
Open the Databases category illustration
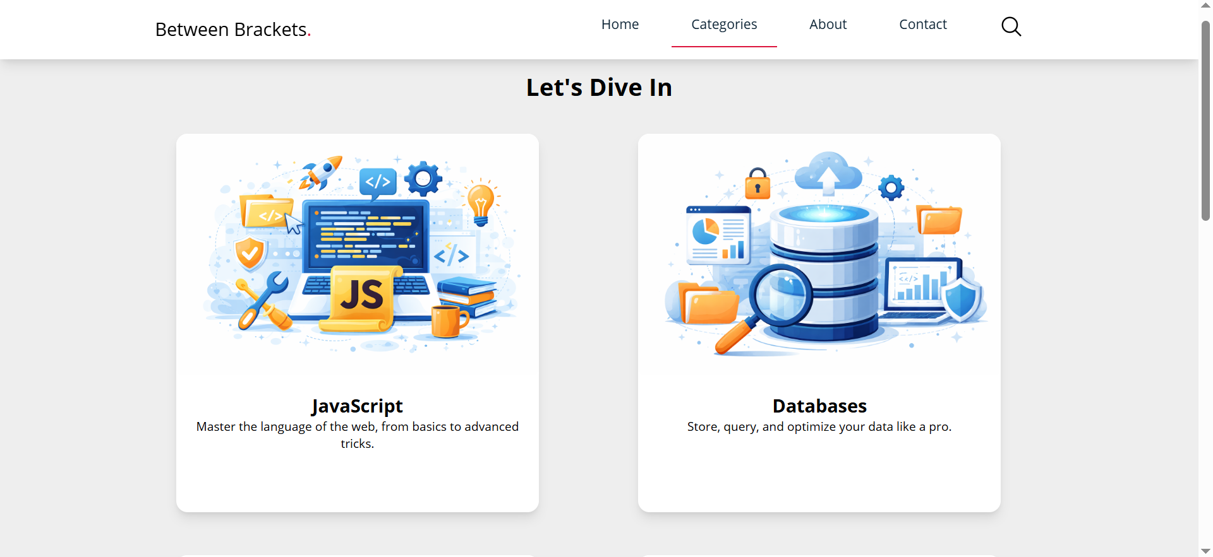[819, 255]
